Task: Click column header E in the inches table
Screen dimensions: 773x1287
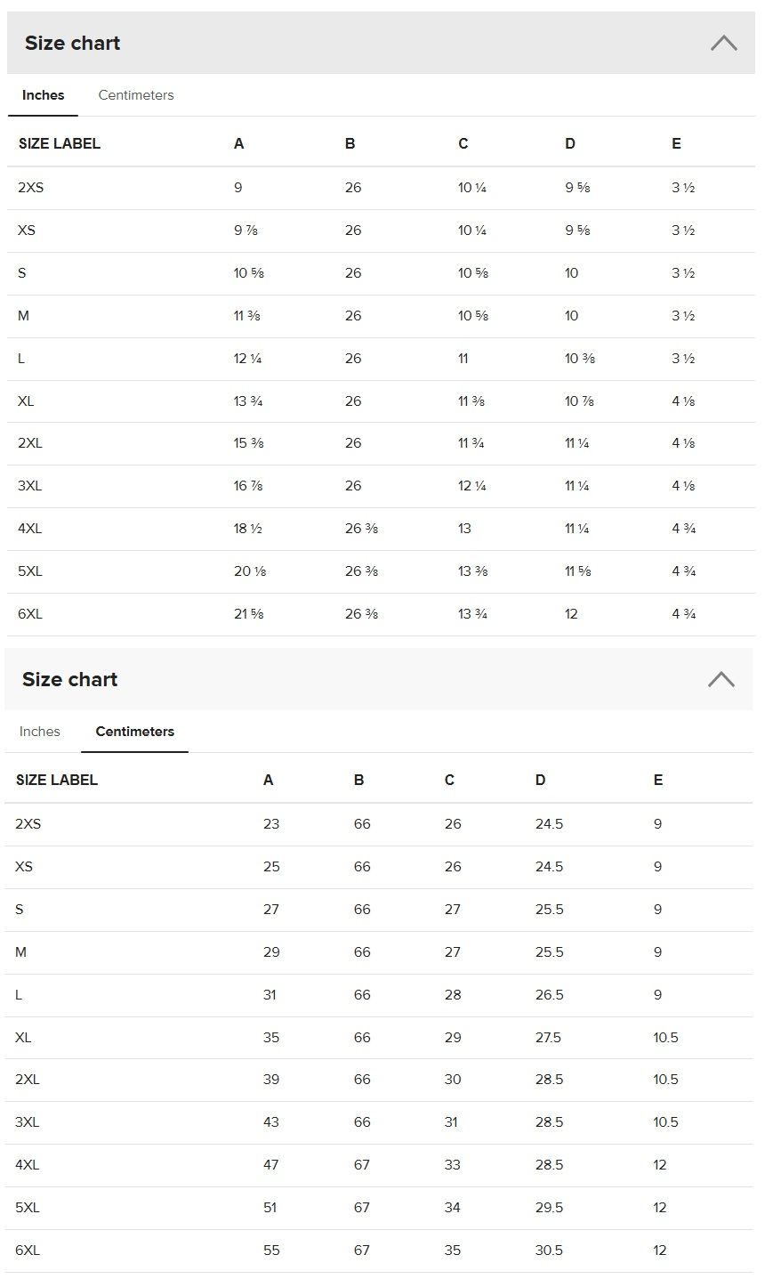Action: pyautogui.click(x=676, y=143)
